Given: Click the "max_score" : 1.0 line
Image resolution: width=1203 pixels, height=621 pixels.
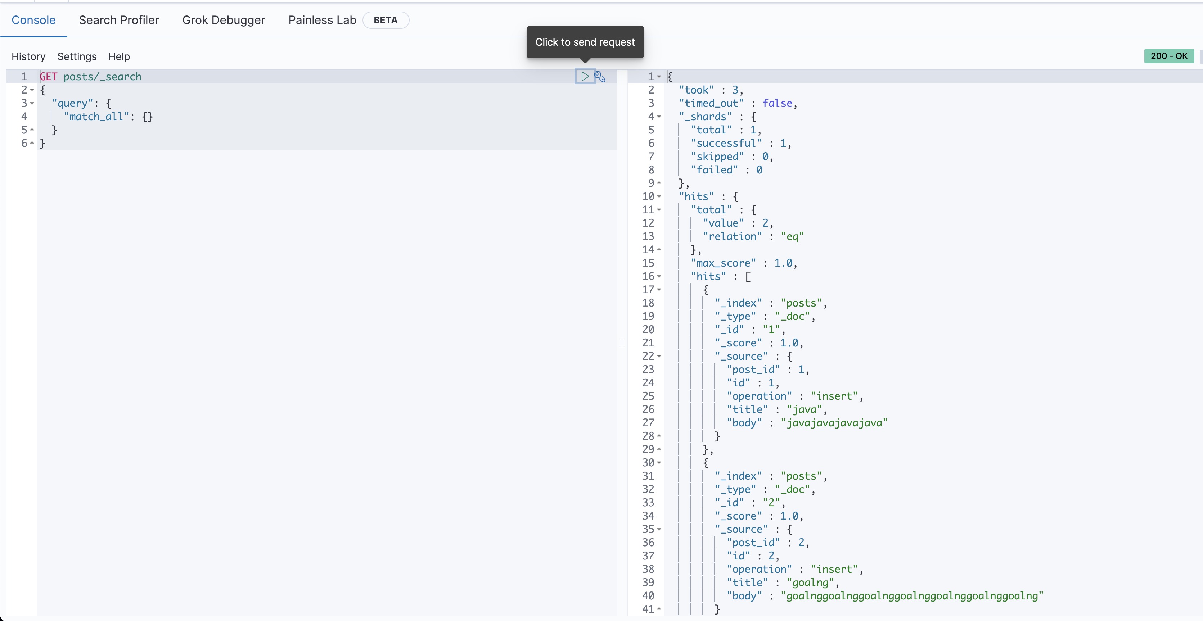Looking at the screenshot, I should 744,263.
